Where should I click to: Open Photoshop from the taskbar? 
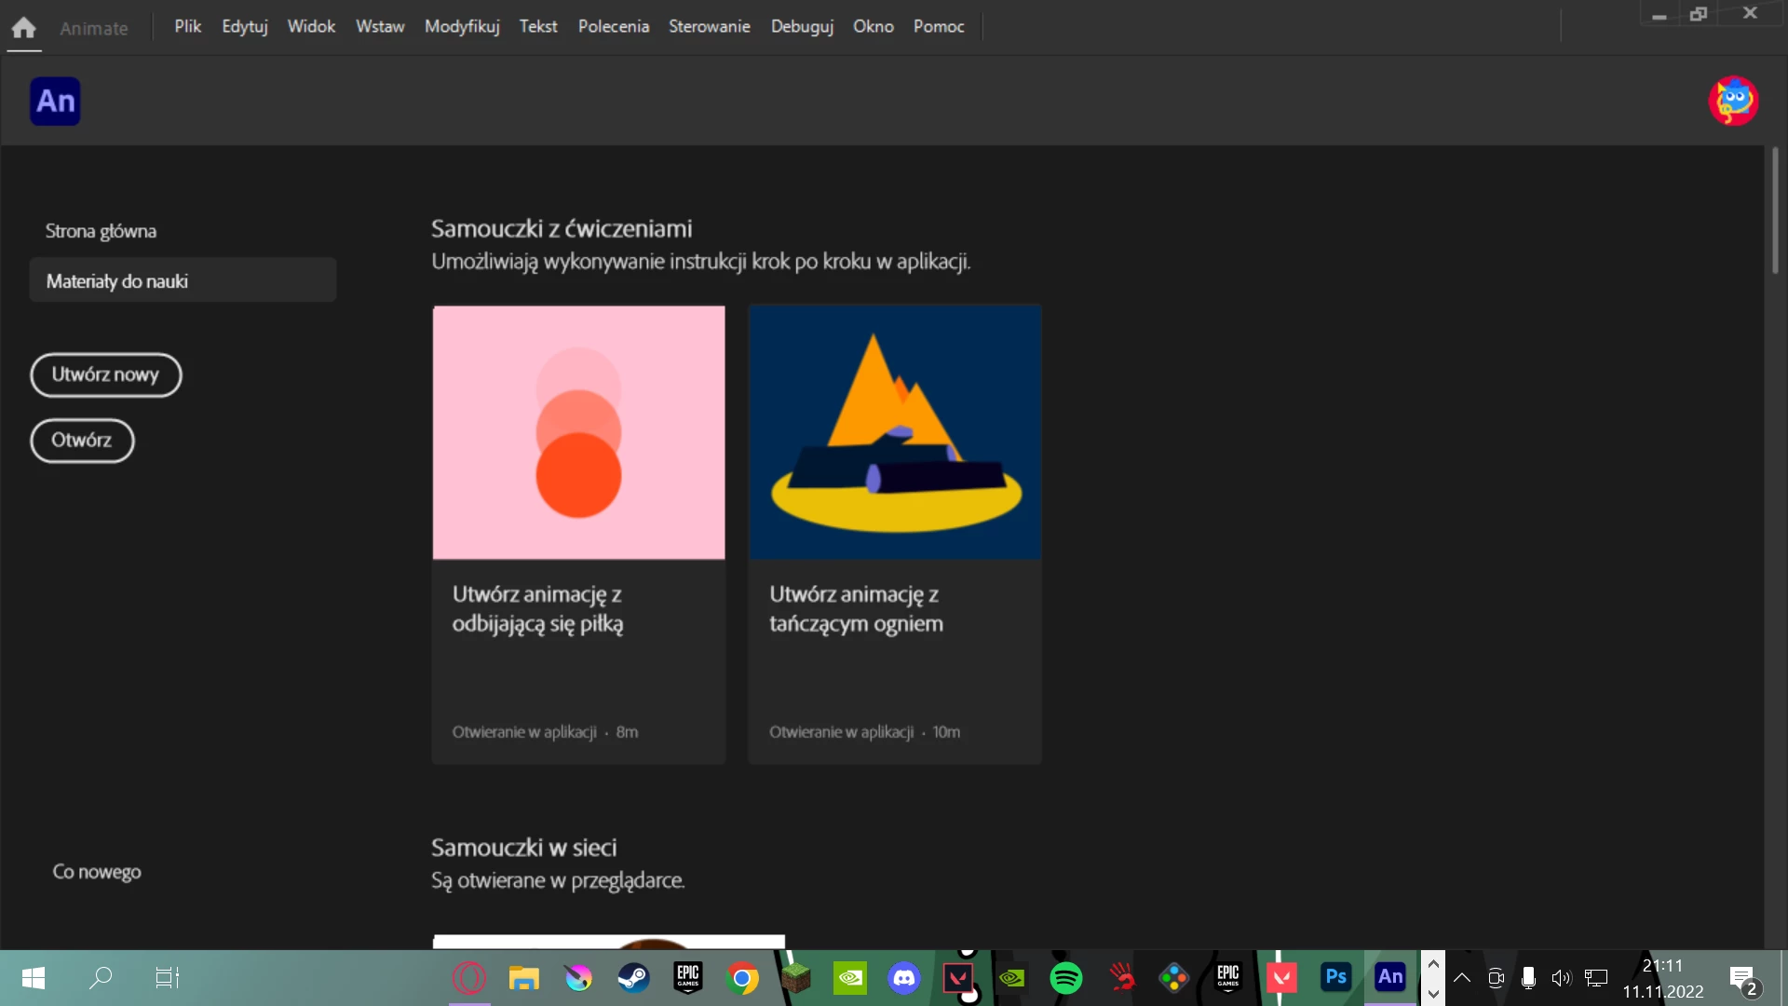pos(1335,977)
